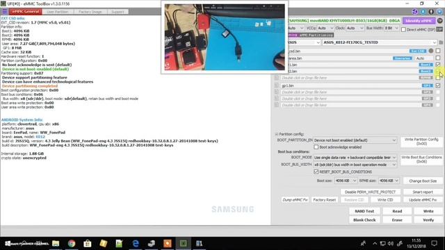Click the Disable PERM_WRITE_PROTECT button
Viewport: 445px width, 250px height.
point(370,192)
